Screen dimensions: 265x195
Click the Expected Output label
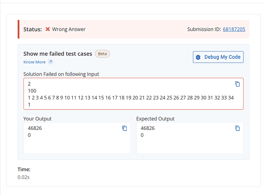[155, 119]
